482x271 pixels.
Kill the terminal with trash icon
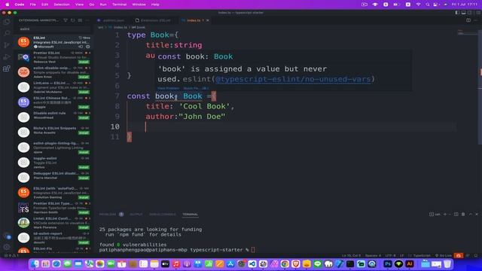coord(463,214)
